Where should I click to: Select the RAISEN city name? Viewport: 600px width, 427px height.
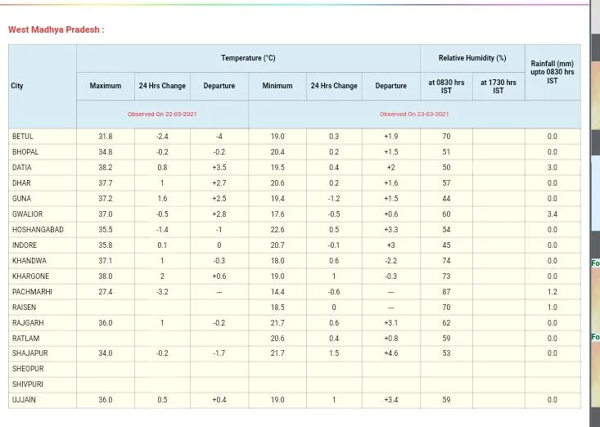pyautogui.click(x=24, y=308)
